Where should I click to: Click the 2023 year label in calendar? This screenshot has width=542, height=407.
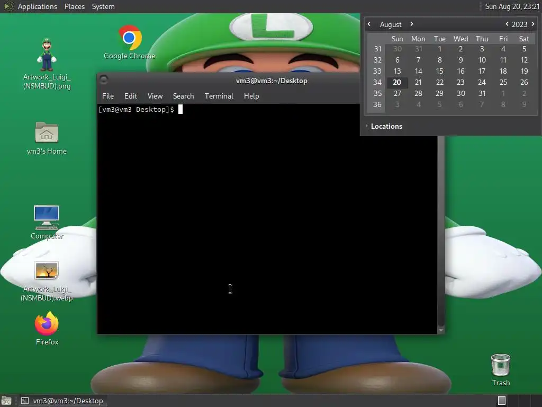[x=519, y=24]
